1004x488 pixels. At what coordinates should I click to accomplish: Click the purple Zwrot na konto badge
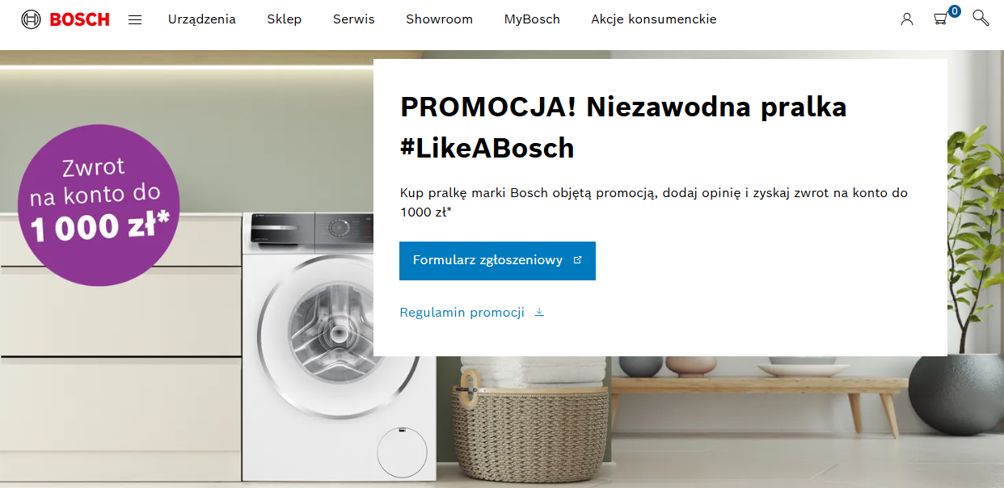99,205
